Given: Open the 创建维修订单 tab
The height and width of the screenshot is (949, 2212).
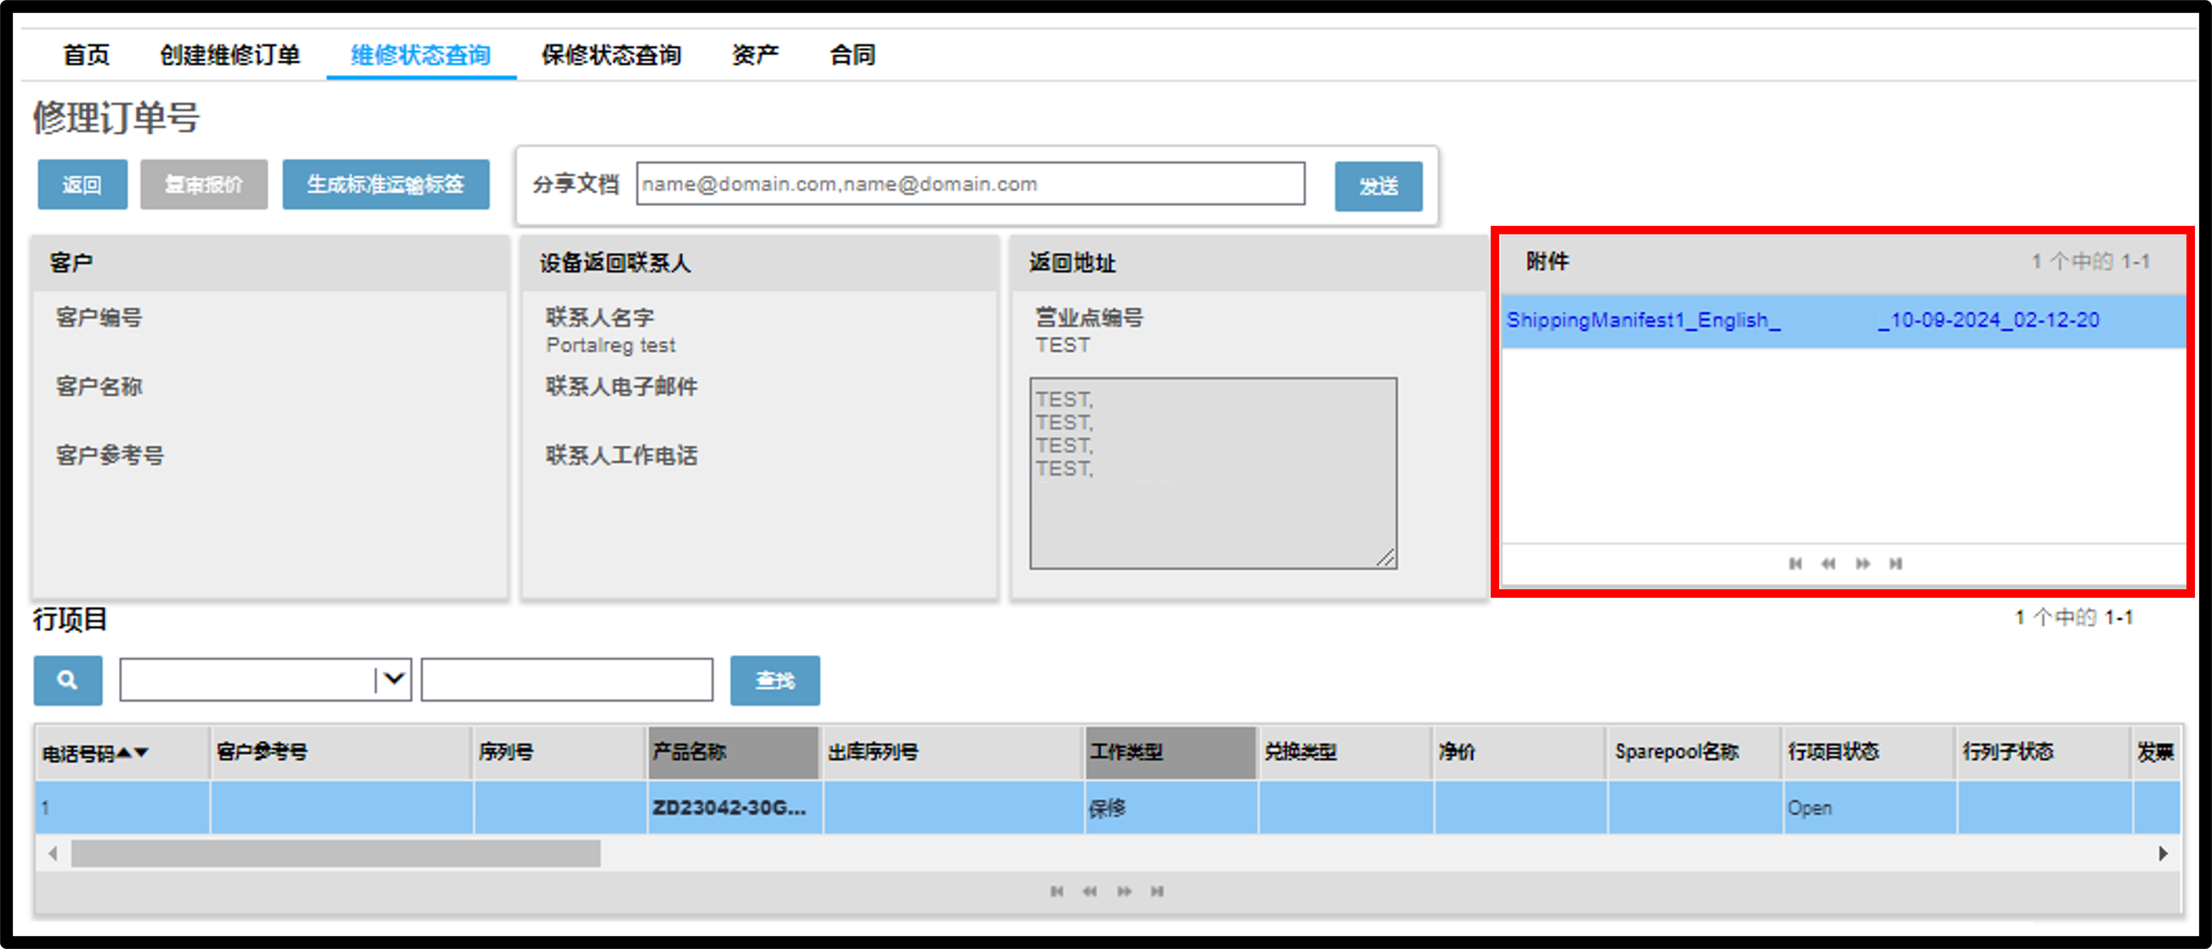Looking at the screenshot, I should click(x=230, y=55).
